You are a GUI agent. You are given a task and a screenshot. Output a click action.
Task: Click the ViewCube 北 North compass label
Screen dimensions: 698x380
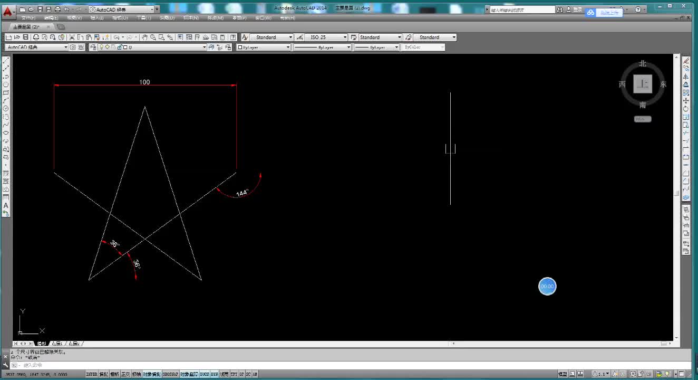click(643, 63)
